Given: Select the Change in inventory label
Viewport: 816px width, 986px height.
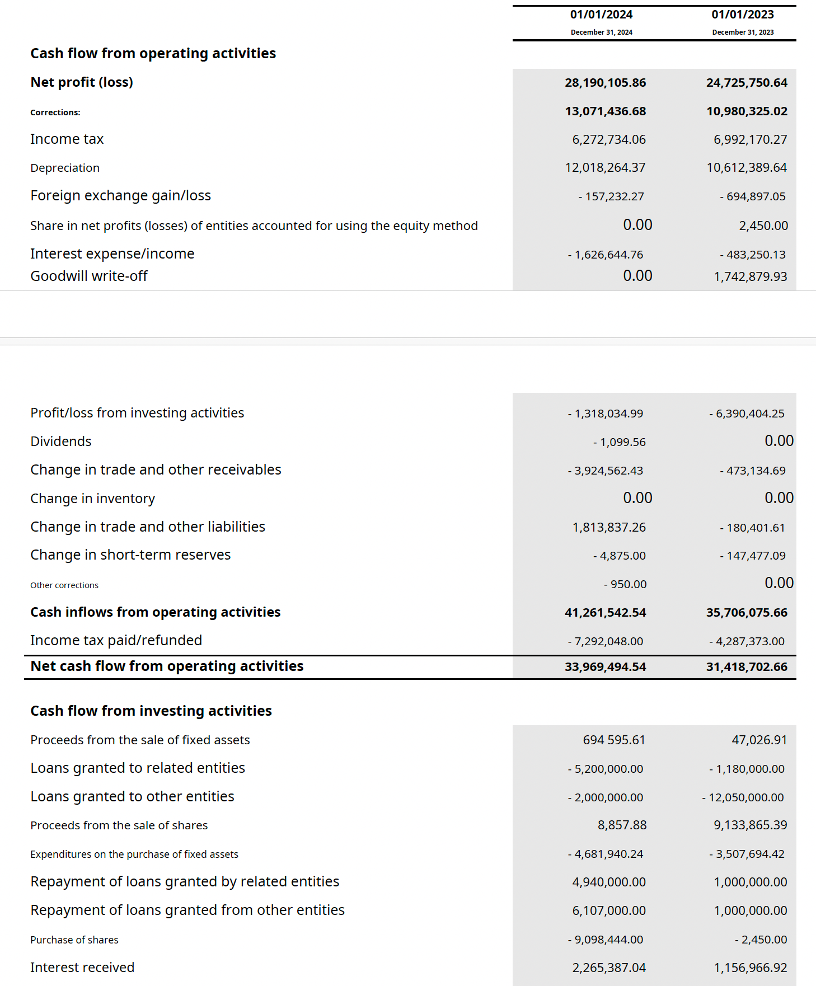Looking at the screenshot, I should pos(92,498).
